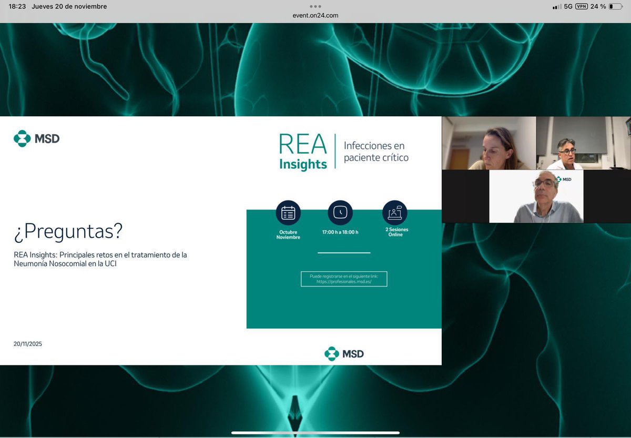Screen dimensions: 631x438
Task: Tap the 5G network indicator
Action: pos(568,6)
